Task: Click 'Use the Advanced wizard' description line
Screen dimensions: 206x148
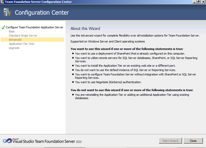Action: click(135, 36)
